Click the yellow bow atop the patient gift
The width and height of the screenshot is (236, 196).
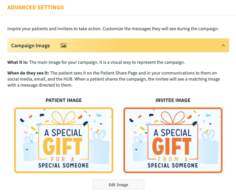coord(64,118)
